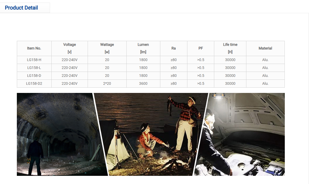Click the ≥80 Ra value for LG158-H
309x184 pixels.
(174, 60)
